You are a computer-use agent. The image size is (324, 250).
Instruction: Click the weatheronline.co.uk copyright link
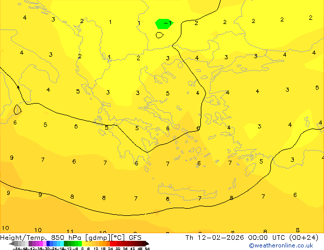pos(281,245)
